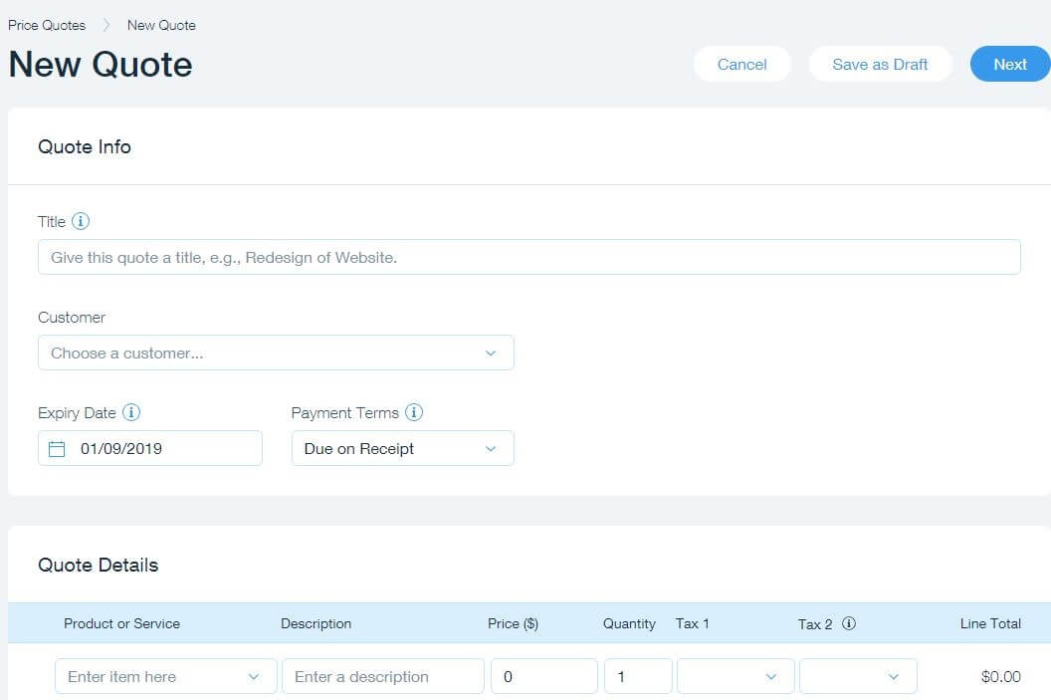The width and height of the screenshot is (1051, 700).
Task: Open the Enter item here product dropdown
Action: point(165,676)
